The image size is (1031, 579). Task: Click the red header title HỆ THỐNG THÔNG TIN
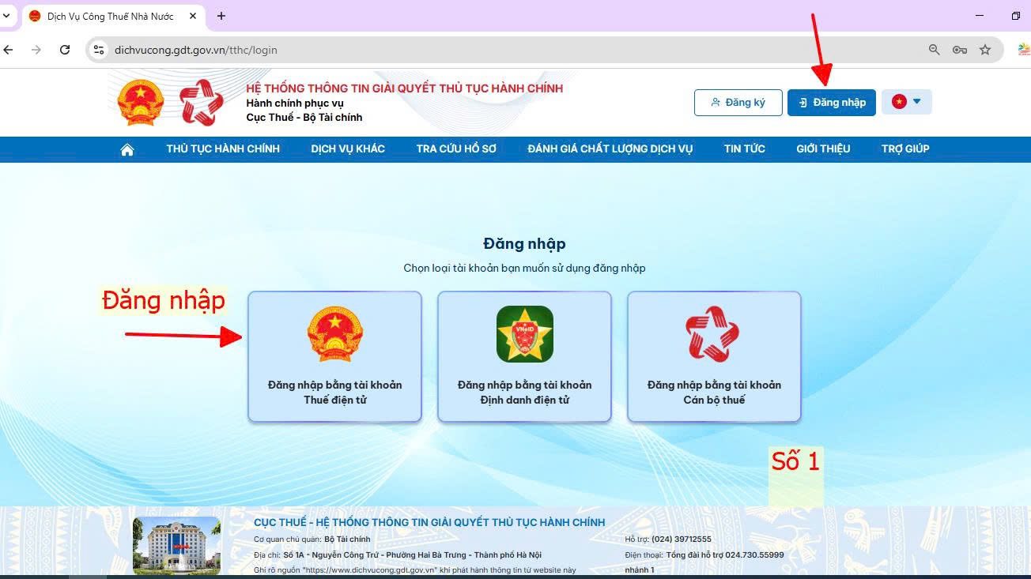pyautogui.click(x=405, y=88)
